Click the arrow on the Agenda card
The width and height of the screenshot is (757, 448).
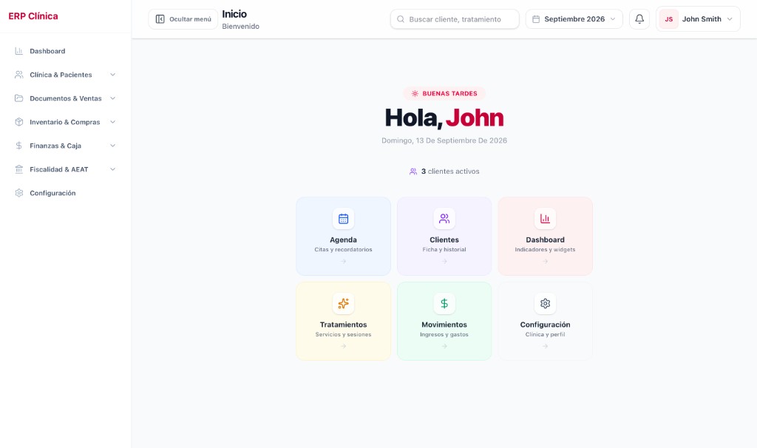click(343, 262)
